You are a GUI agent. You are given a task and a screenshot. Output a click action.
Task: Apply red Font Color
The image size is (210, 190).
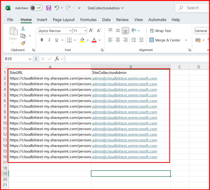pyautogui.click(x=94, y=40)
